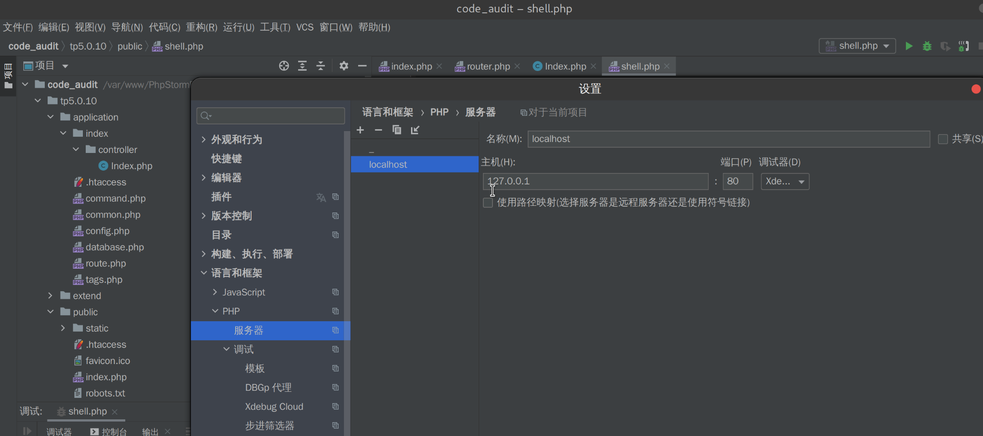Screen dimensions: 983x436
Task: Enable the 使用路径映射 checkbox
Action: [488, 203]
